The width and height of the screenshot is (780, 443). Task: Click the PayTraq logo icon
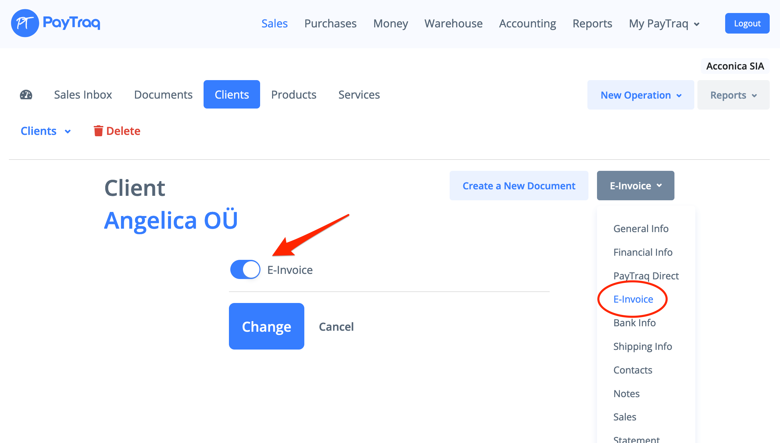[x=25, y=23]
